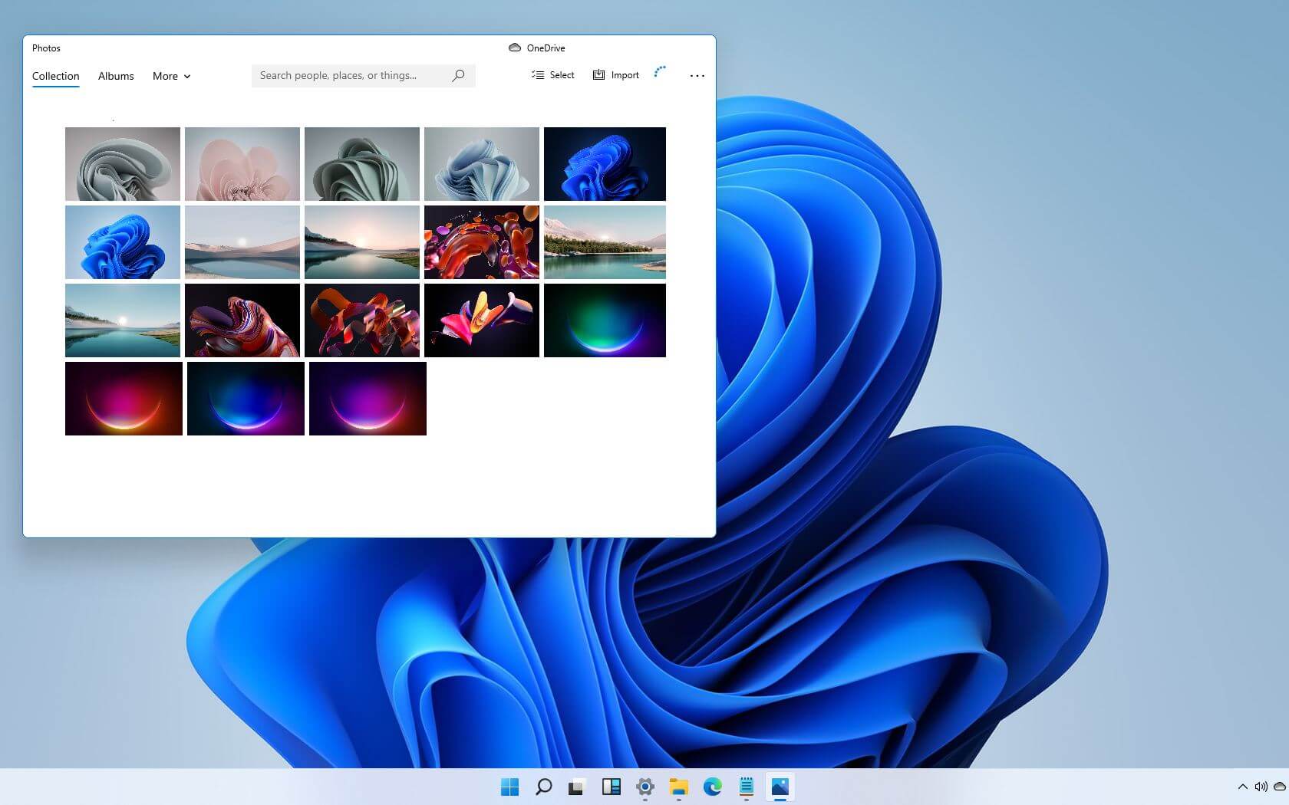This screenshot has width=1289, height=805.
Task: Select the Collection tab
Action: click(x=55, y=76)
